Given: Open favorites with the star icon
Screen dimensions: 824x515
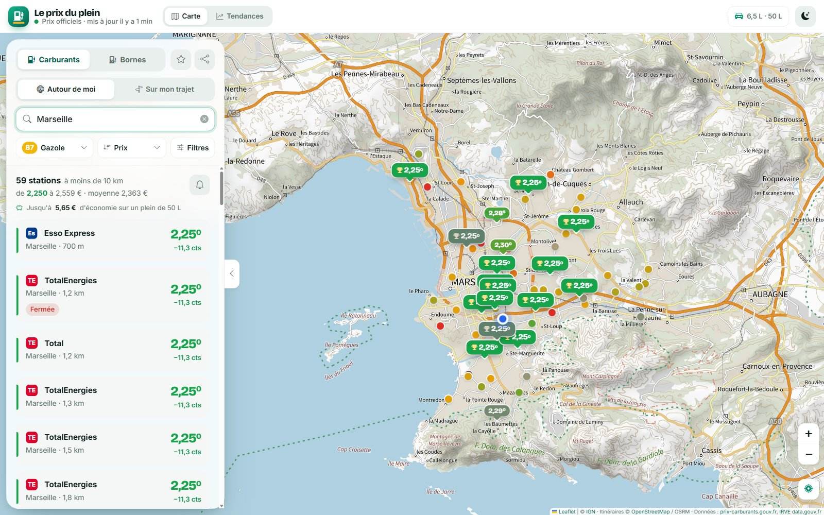Looking at the screenshot, I should [x=181, y=59].
